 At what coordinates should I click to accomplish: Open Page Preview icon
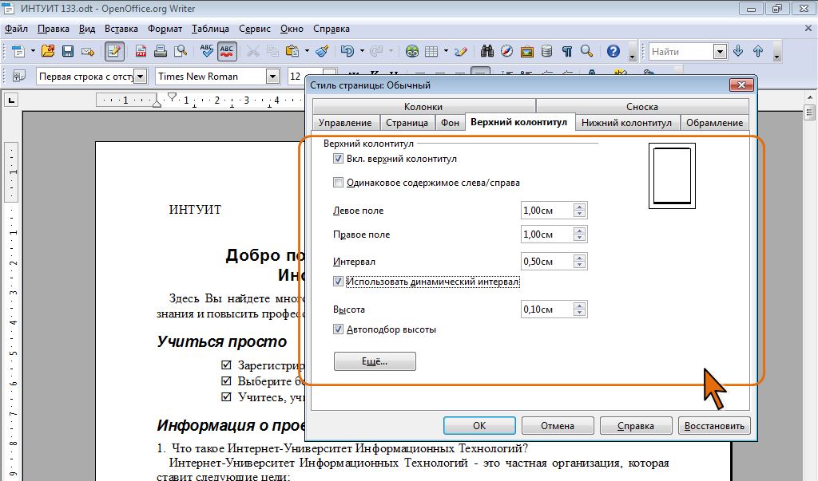pyautogui.click(x=181, y=51)
